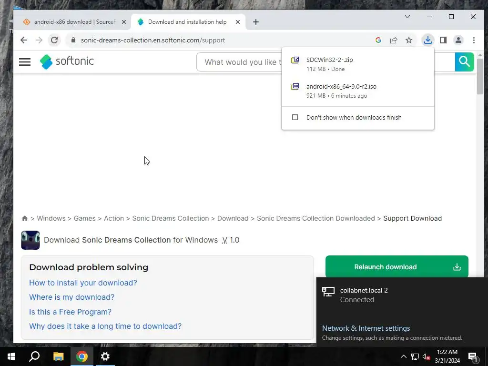Click the Games breadcrumb link

pyautogui.click(x=85, y=218)
